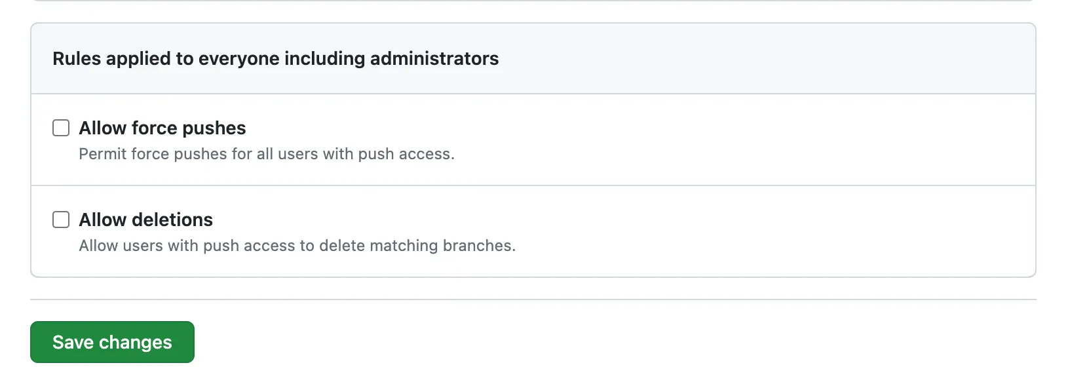Click the "Allow deletions" label text
The width and height of the screenshot is (1068, 384).
(x=145, y=220)
